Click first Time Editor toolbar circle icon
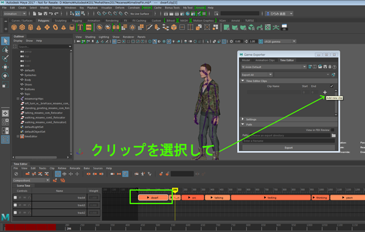The image size is (365, 232). coord(16,174)
